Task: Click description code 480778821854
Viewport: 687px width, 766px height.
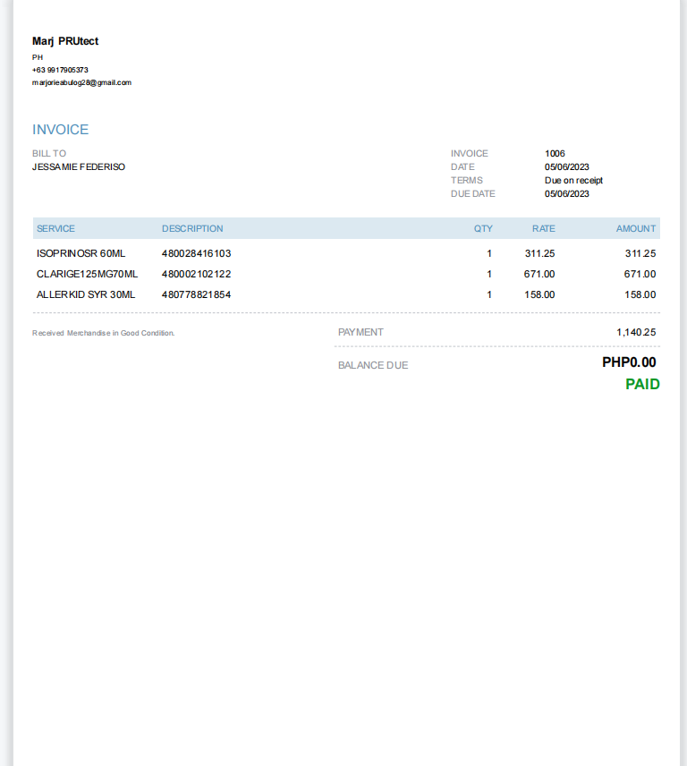Action: coord(196,294)
